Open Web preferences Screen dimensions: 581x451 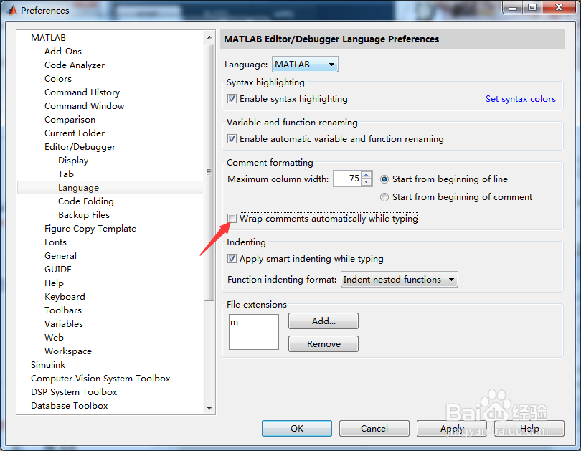54,338
